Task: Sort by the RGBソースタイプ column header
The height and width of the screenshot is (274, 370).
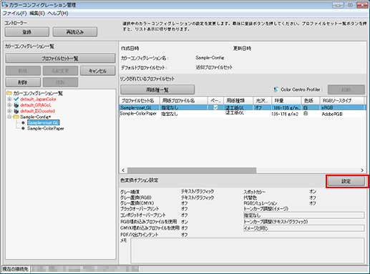Action: [341, 101]
